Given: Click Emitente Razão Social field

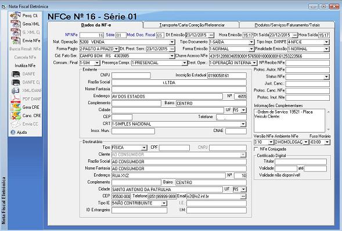Looking at the screenshot, I should click(179, 82).
